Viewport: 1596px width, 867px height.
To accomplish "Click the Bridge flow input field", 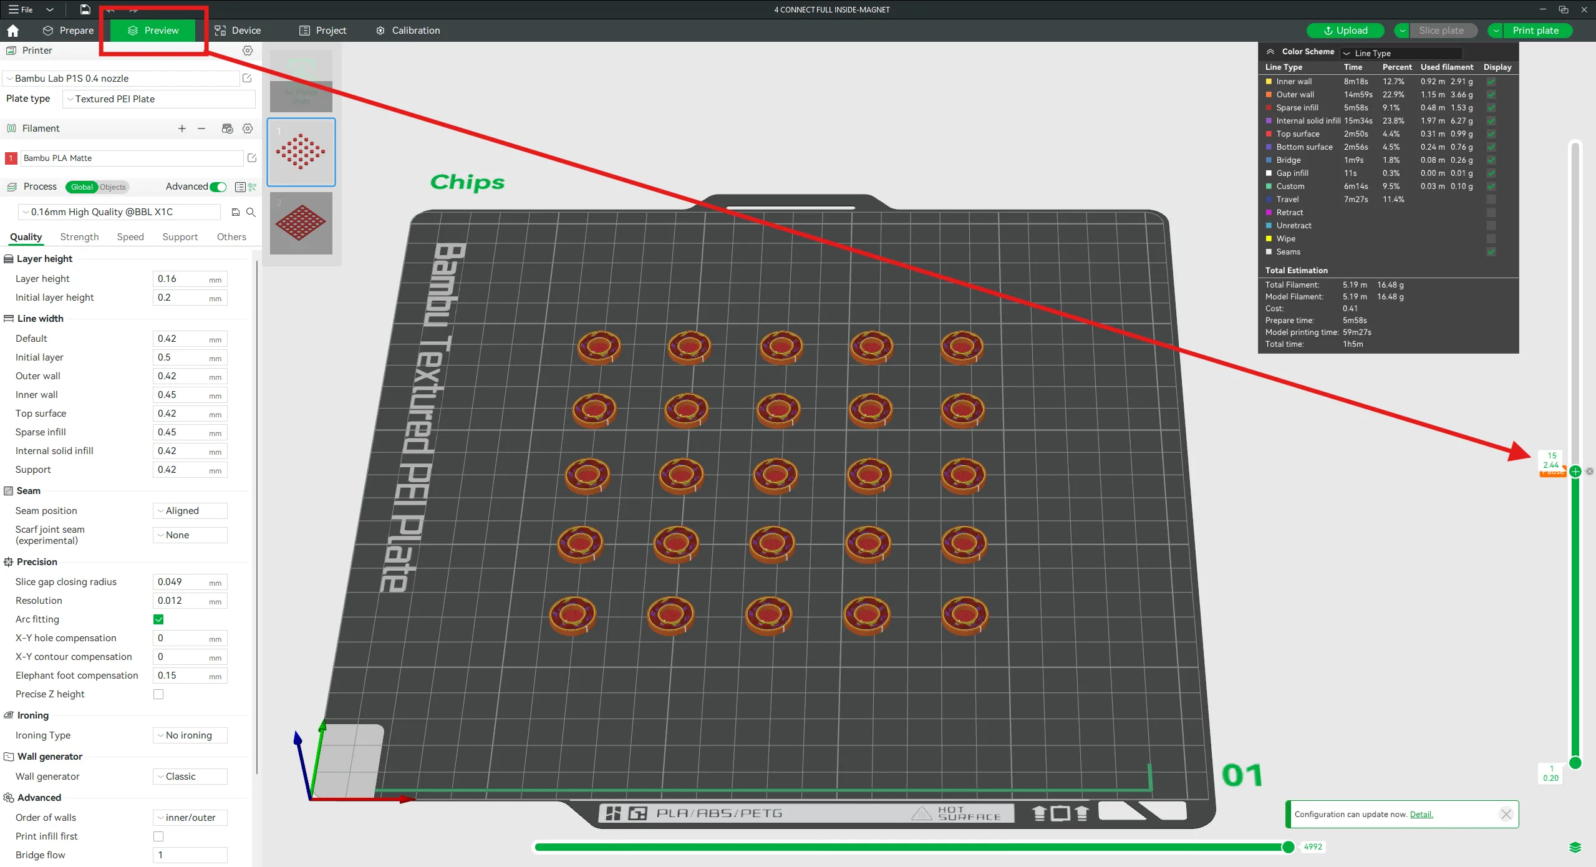I will coord(190,855).
